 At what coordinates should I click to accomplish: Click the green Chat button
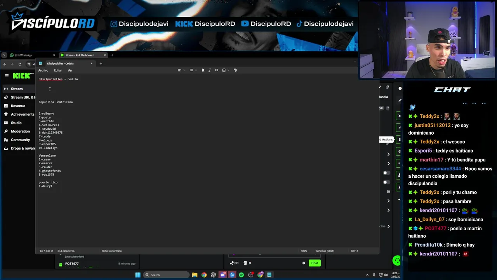click(315, 263)
